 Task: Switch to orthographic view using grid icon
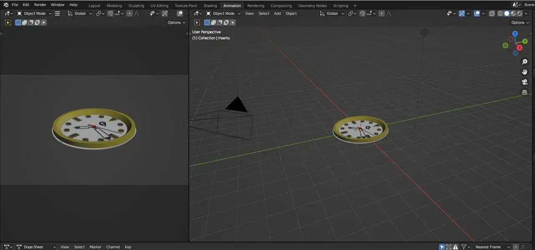(525, 92)
